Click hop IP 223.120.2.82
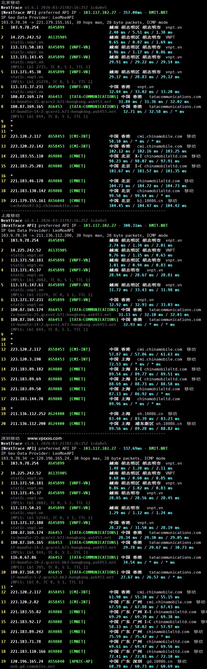Viewport: 207px width, 669px height. tap(25, 602)
